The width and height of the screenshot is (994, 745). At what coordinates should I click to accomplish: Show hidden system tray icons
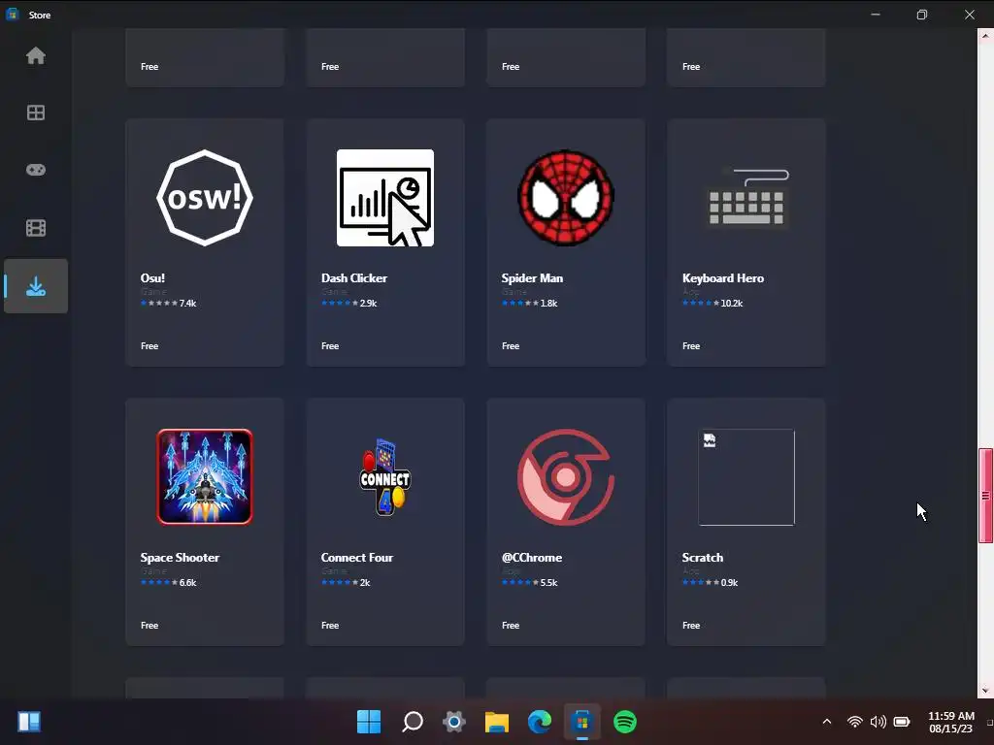click(x=827, y=722)
